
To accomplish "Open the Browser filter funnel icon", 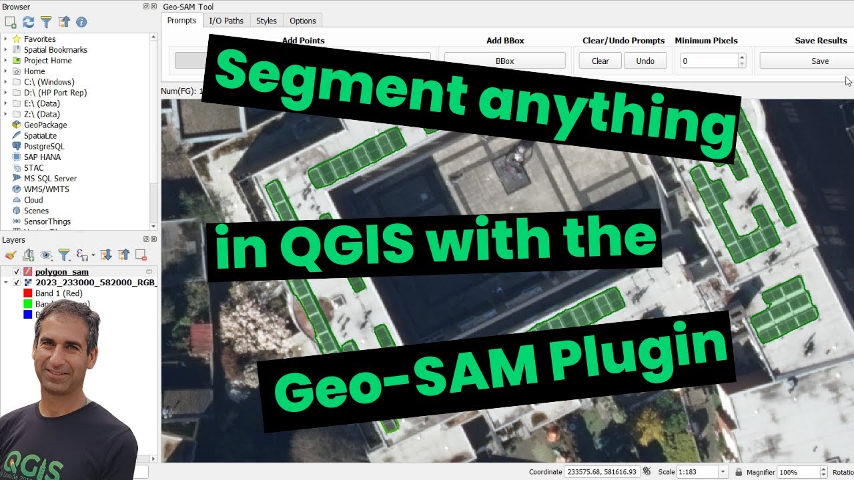I will point(46,22).
